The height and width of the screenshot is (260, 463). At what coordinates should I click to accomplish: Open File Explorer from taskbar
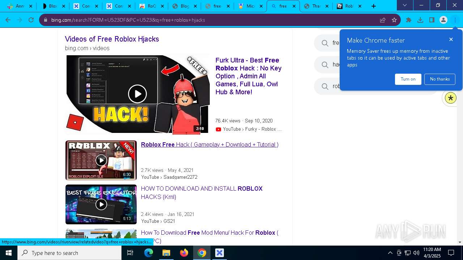pos(166,253)
